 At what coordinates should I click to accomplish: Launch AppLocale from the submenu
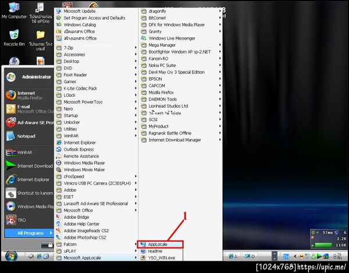point(161,244)
